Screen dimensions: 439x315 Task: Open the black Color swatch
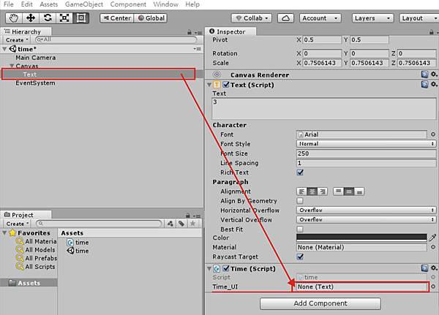click(361, 238)
